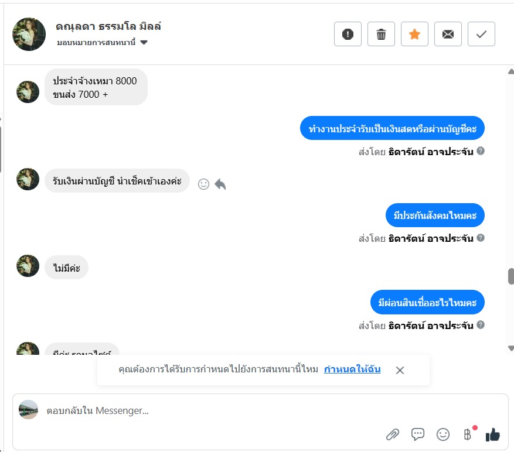Mark conversation as spam with exclamation icon

[348, 34]
